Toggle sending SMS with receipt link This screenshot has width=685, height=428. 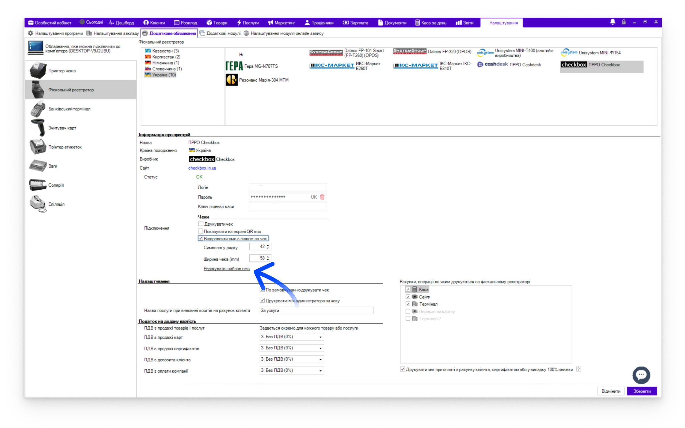[201, 238]
